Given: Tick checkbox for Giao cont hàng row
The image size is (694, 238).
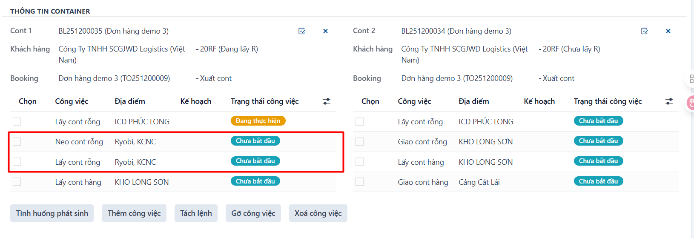Looking at the screenshot, I should [x=360, y=182].
